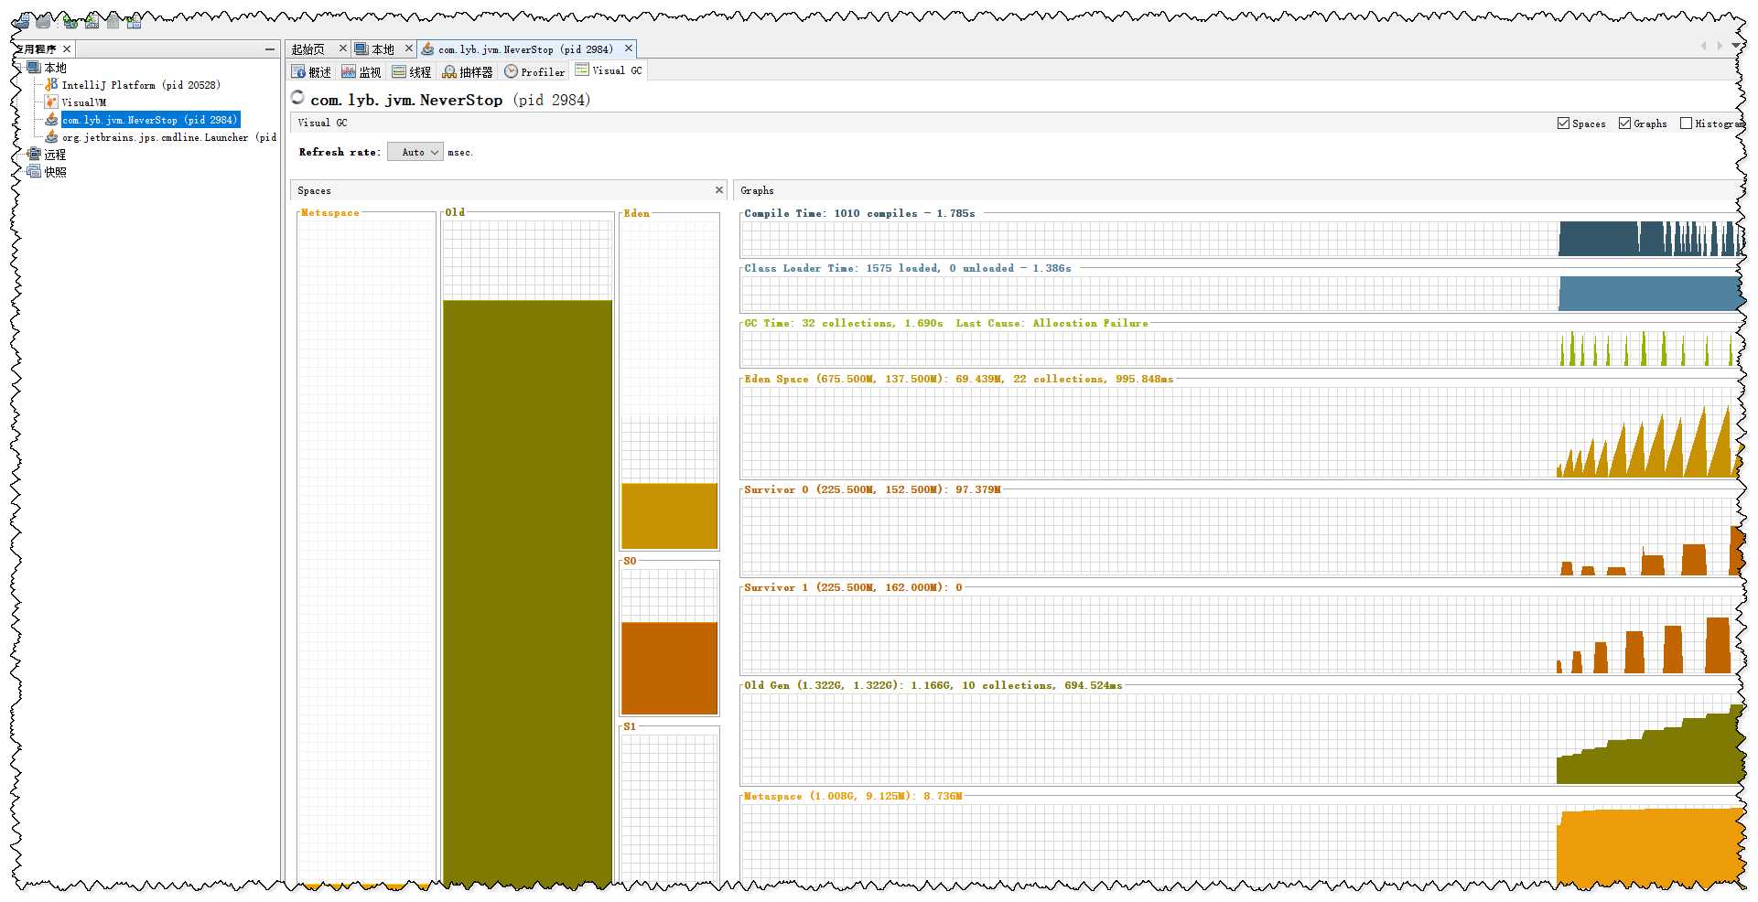Screen dimensions: 1758x902
Task: Click the Java icon beside org.jetbrains.jps.cmdline.Launcher
Action: 52,136
